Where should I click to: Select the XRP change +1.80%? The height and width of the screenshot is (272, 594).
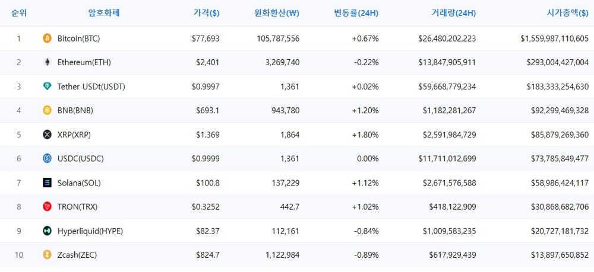pos(365,135)
